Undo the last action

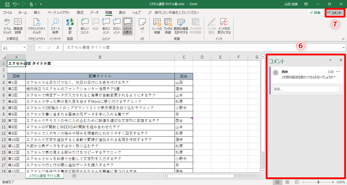pos(14,4)
